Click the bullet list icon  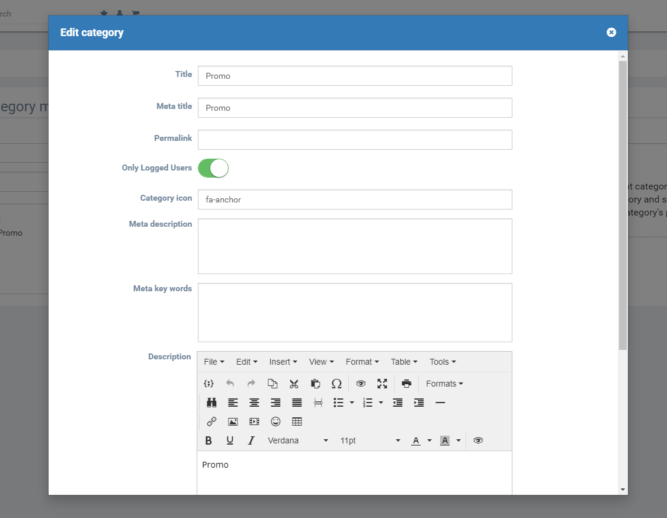click(x=339, y=403)
